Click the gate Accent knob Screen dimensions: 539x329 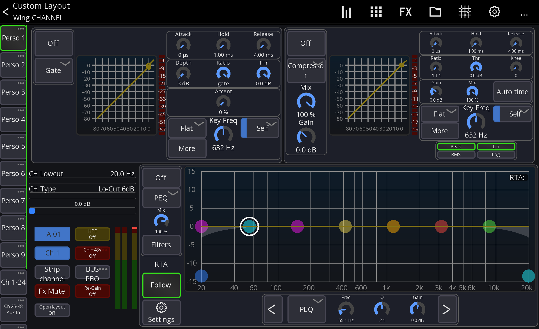tap(223, 102)
